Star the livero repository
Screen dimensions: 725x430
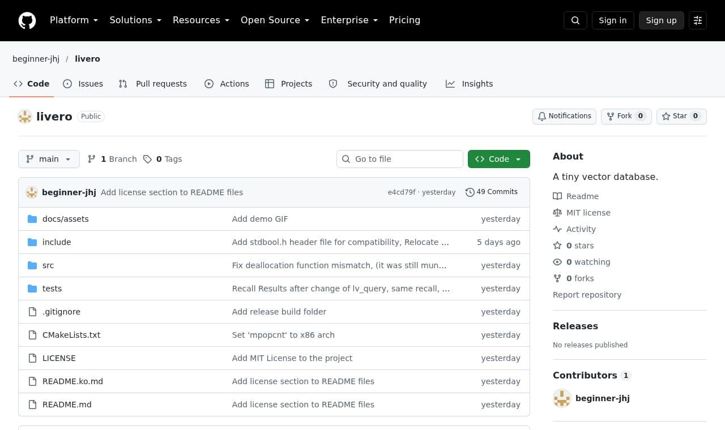coord(681,116)
